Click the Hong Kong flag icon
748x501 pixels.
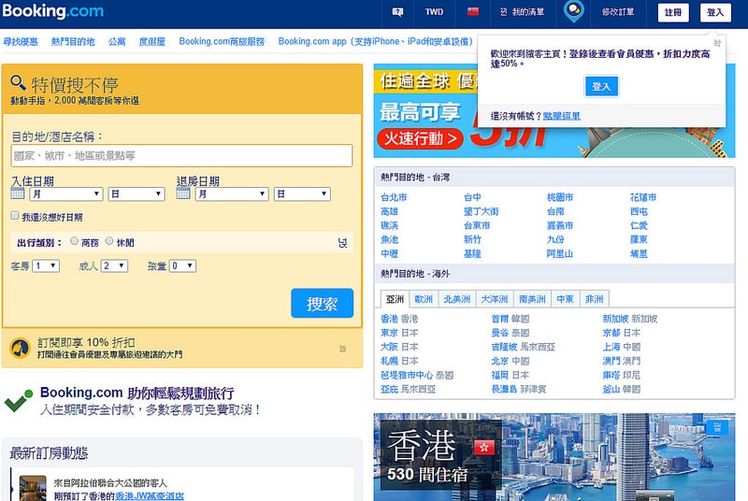pos(484,447)
